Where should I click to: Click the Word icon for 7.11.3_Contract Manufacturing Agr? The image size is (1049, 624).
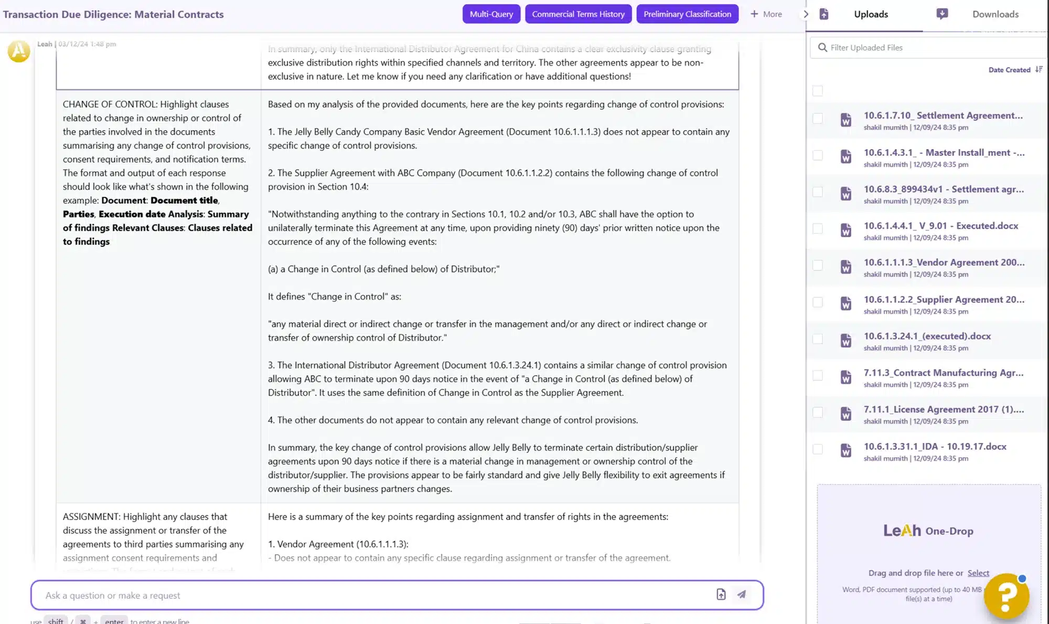(x=845, y=377)
